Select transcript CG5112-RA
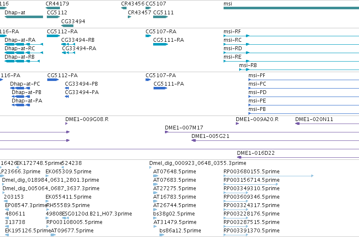This screenshot has width=359, height=237. click(x=53, y=36)
